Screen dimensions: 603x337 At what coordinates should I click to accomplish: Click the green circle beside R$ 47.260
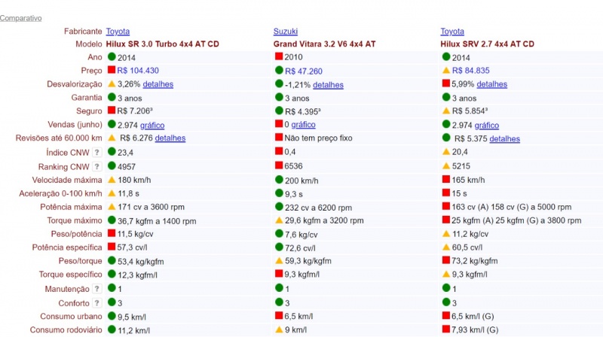click(x=279, y=70)
